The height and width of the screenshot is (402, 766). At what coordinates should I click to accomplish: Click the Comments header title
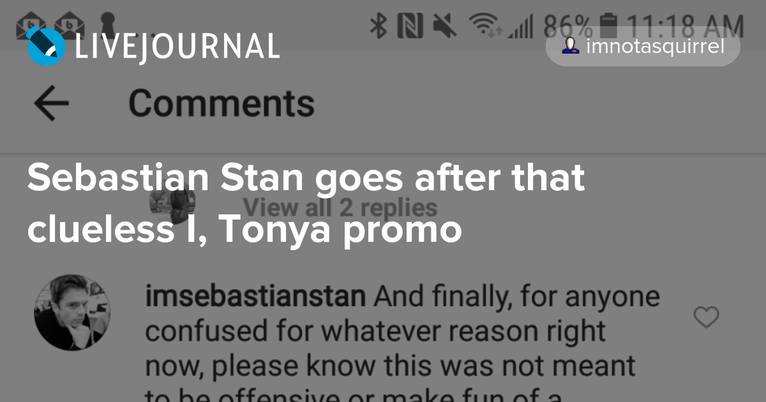pos(222,103)
